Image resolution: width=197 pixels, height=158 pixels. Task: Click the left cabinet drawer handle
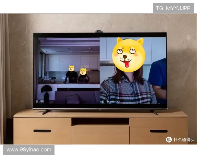[42, 131]
